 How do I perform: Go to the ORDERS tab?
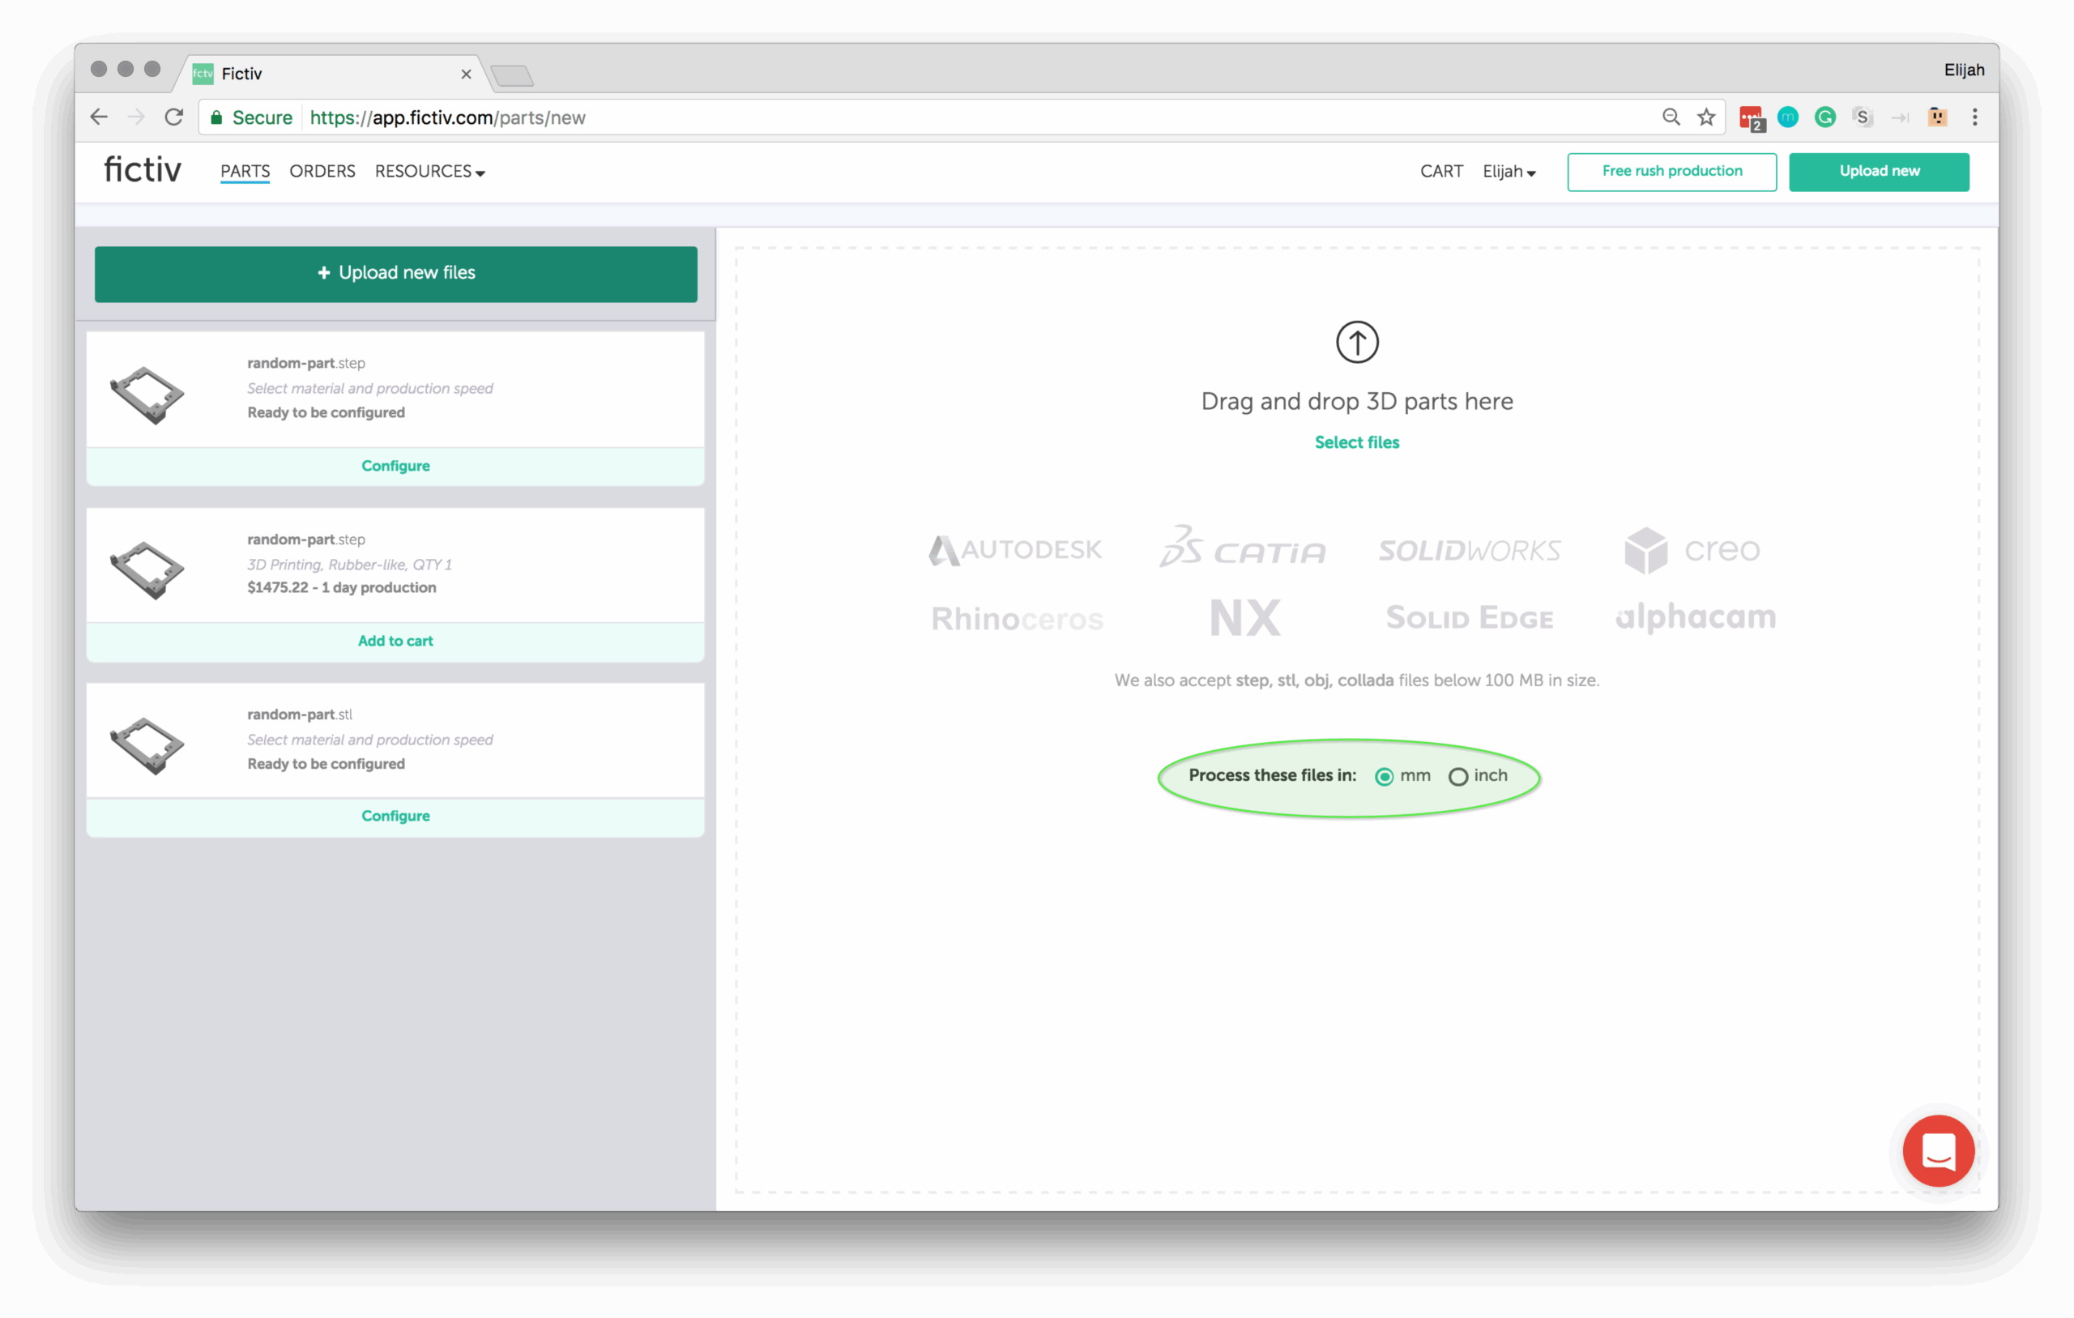click(x=322, y=172)
